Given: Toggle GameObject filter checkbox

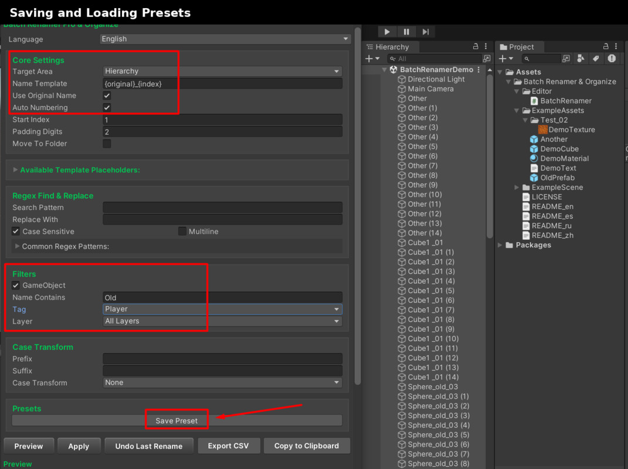Looking at the screenshot, I should tap(16, 286).
